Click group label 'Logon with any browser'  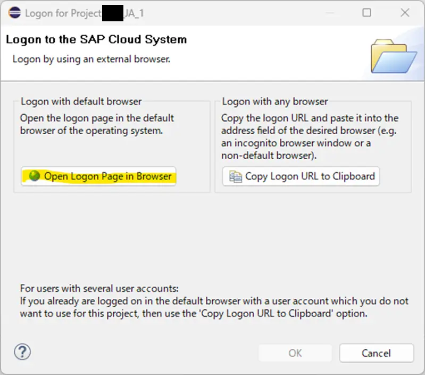coord(275,102)
